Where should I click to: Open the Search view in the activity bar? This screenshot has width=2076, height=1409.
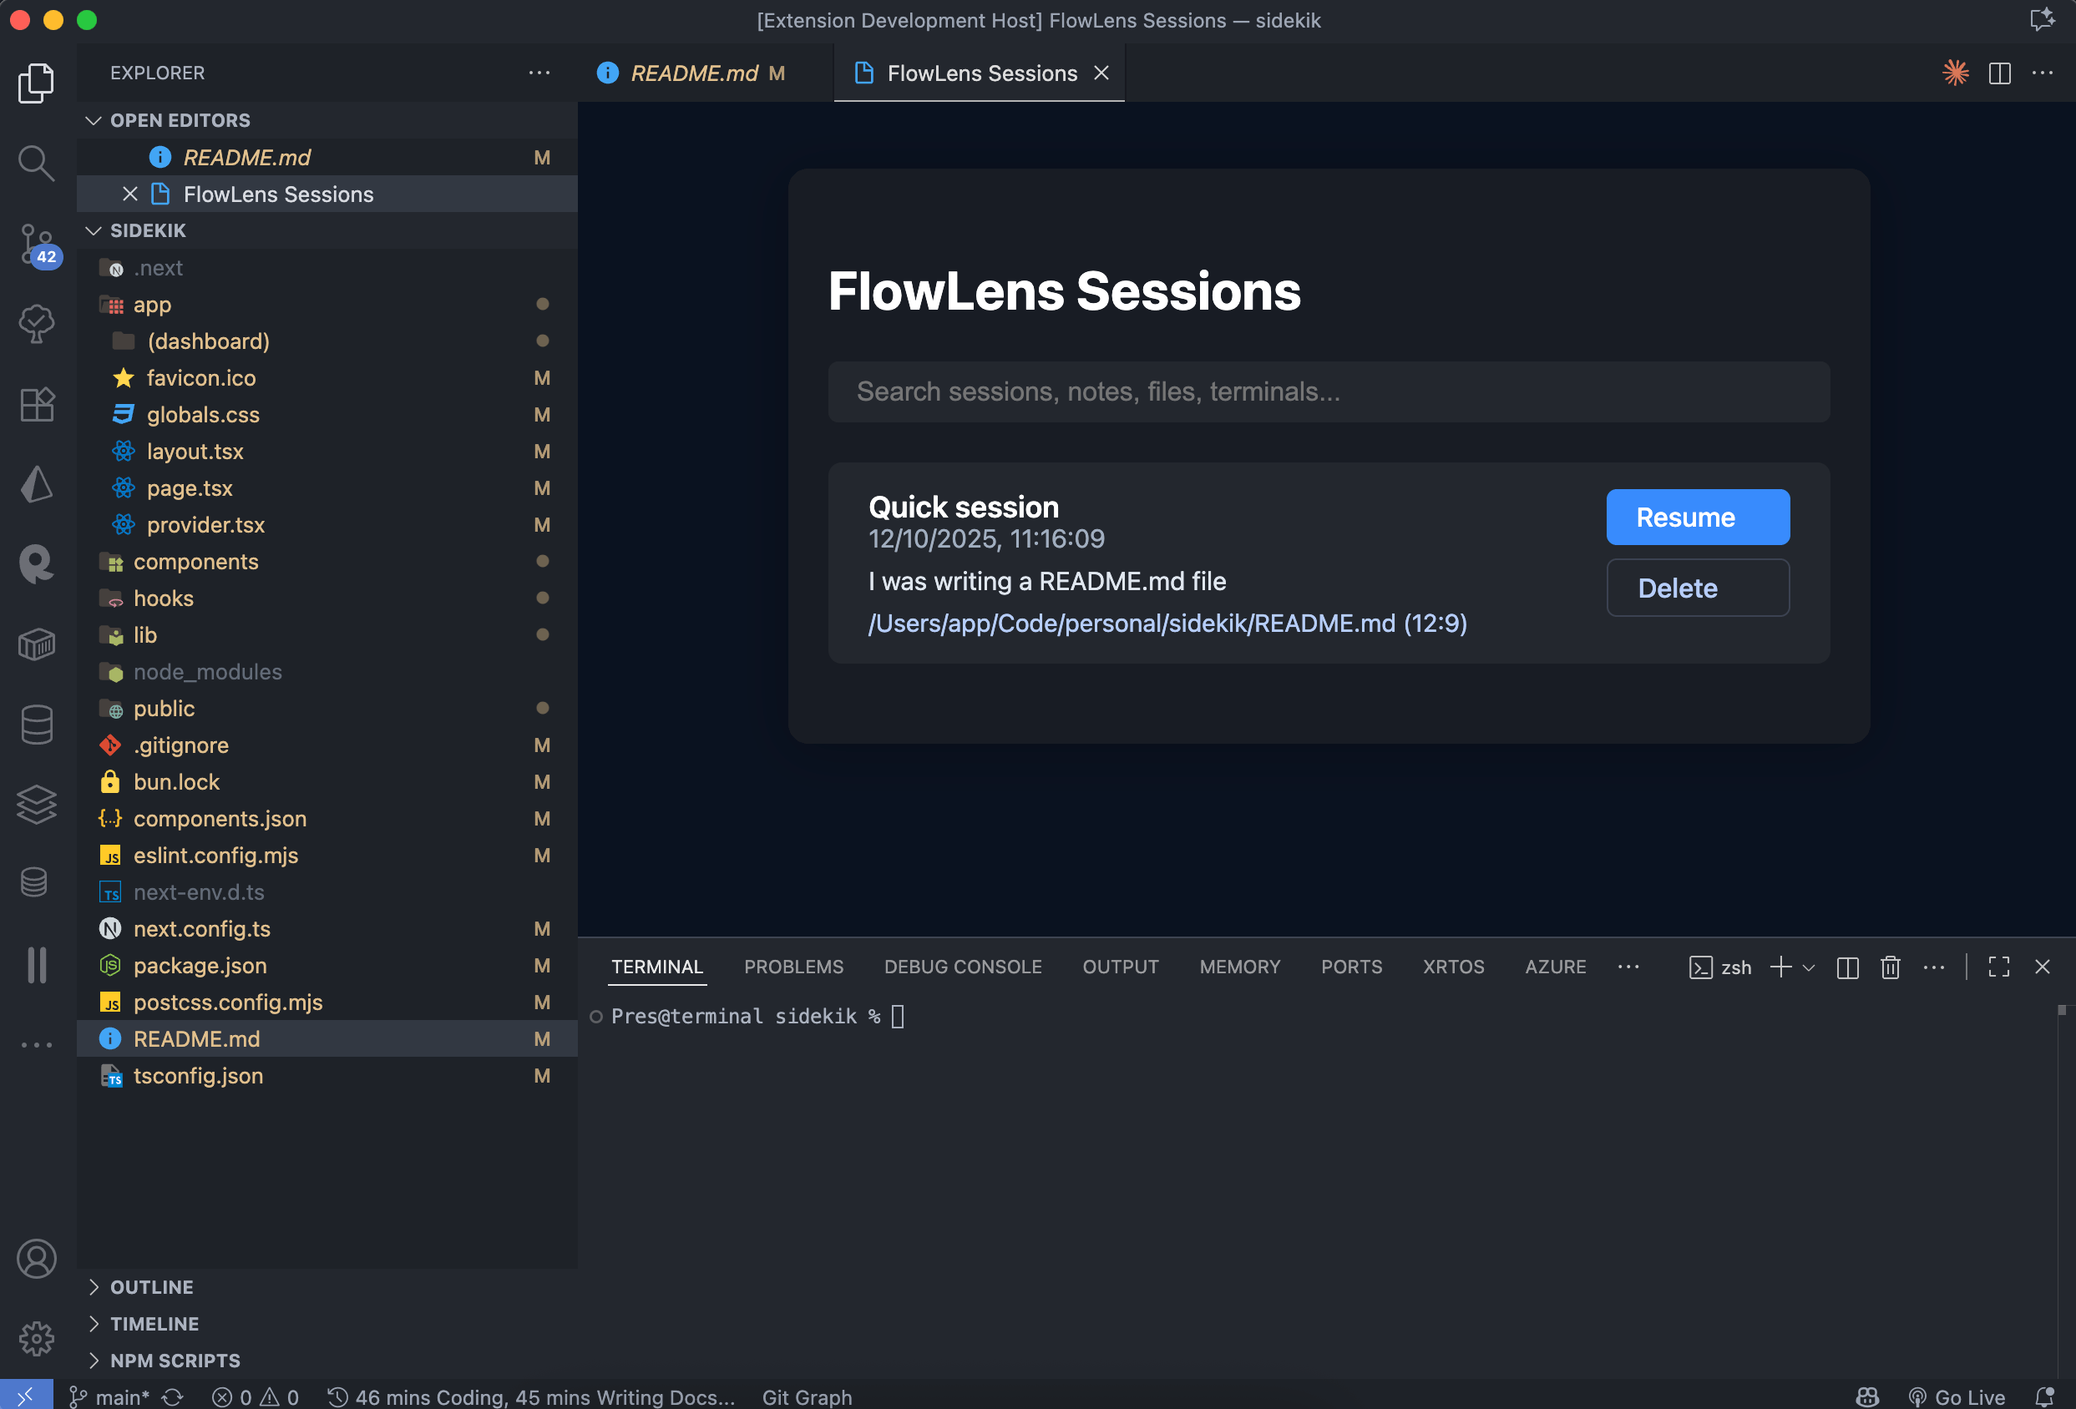coord(37,164)
